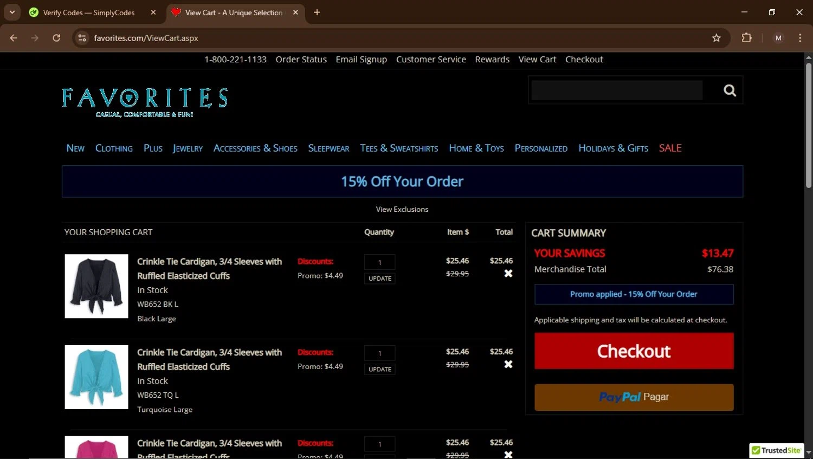Click the scrollbar up arrow
The image size is (813, 459).
point(809,57)
